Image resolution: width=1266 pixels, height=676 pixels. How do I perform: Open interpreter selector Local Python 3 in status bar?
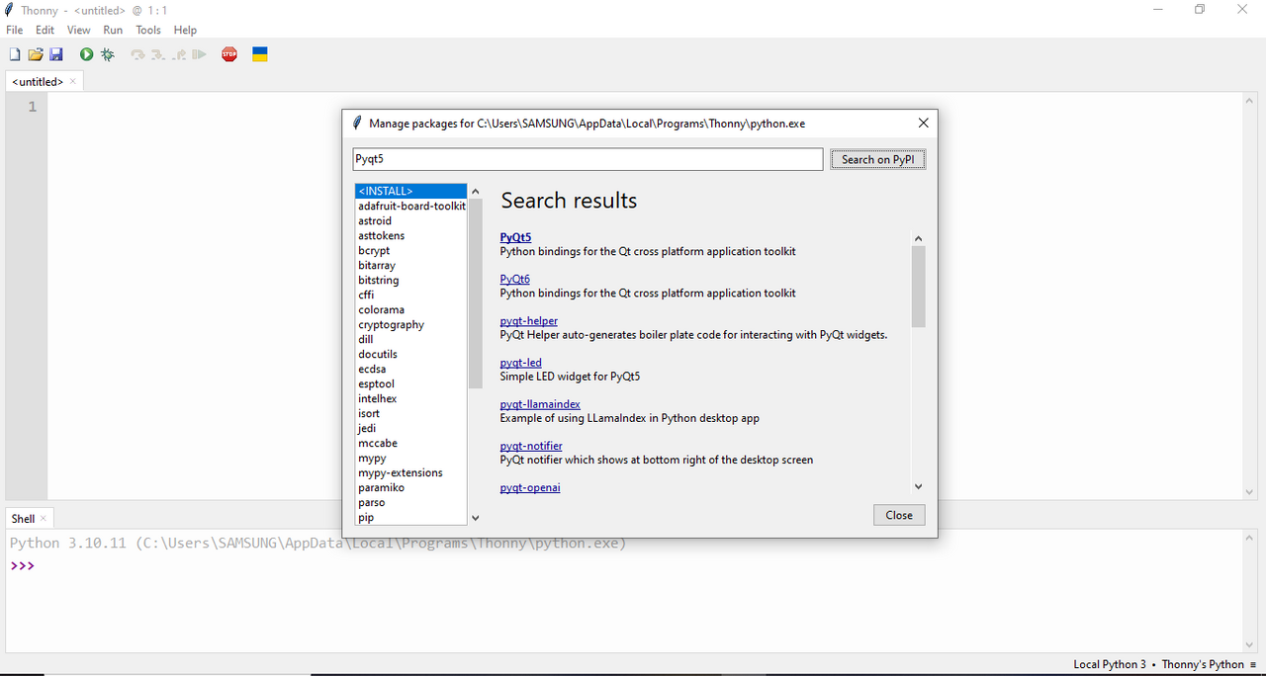click(1164, 664)
